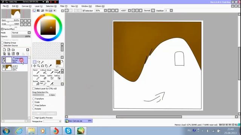
Task: Click the transfer down layer icon
Action: point(4,54)
